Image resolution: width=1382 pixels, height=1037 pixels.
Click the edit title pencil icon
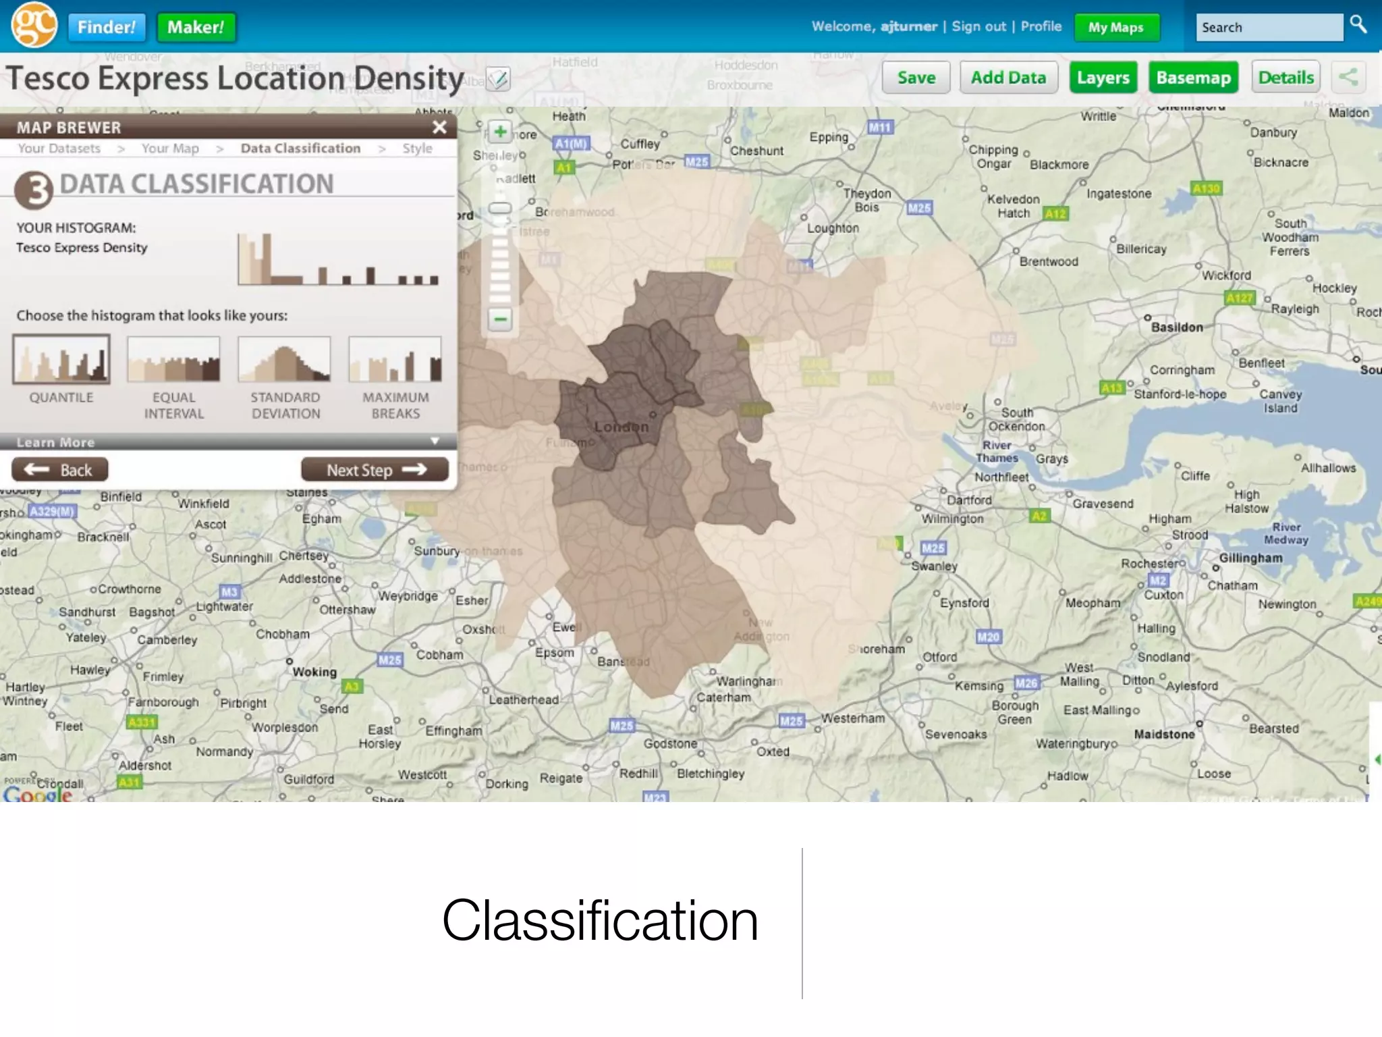498,79
